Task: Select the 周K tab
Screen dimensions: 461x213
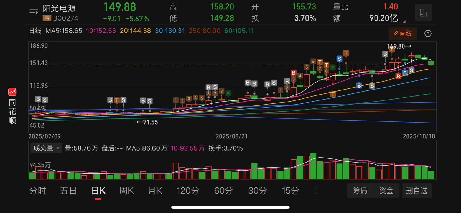Action: [x=126, y=191]
